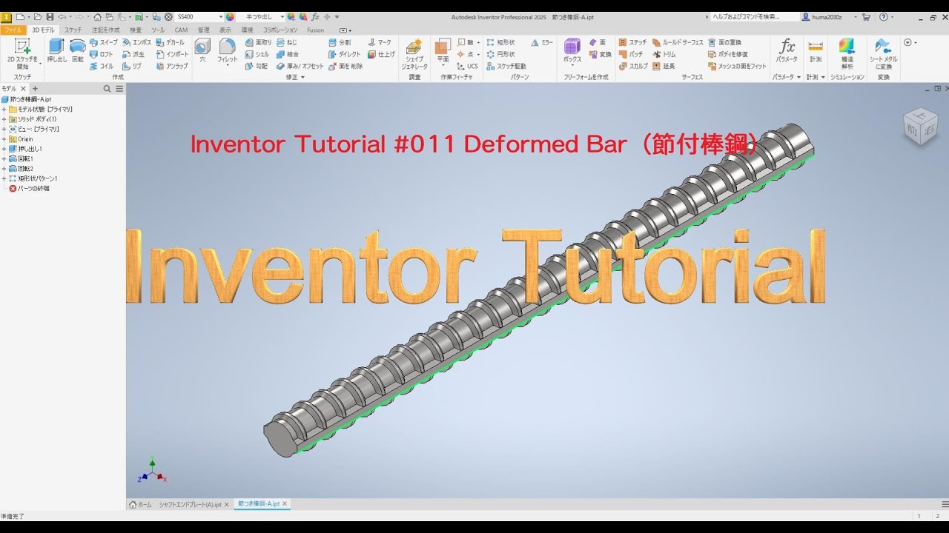Select the 回転2 feature in browser
Viewport: 949px width, 533px height.
(21, 169)
